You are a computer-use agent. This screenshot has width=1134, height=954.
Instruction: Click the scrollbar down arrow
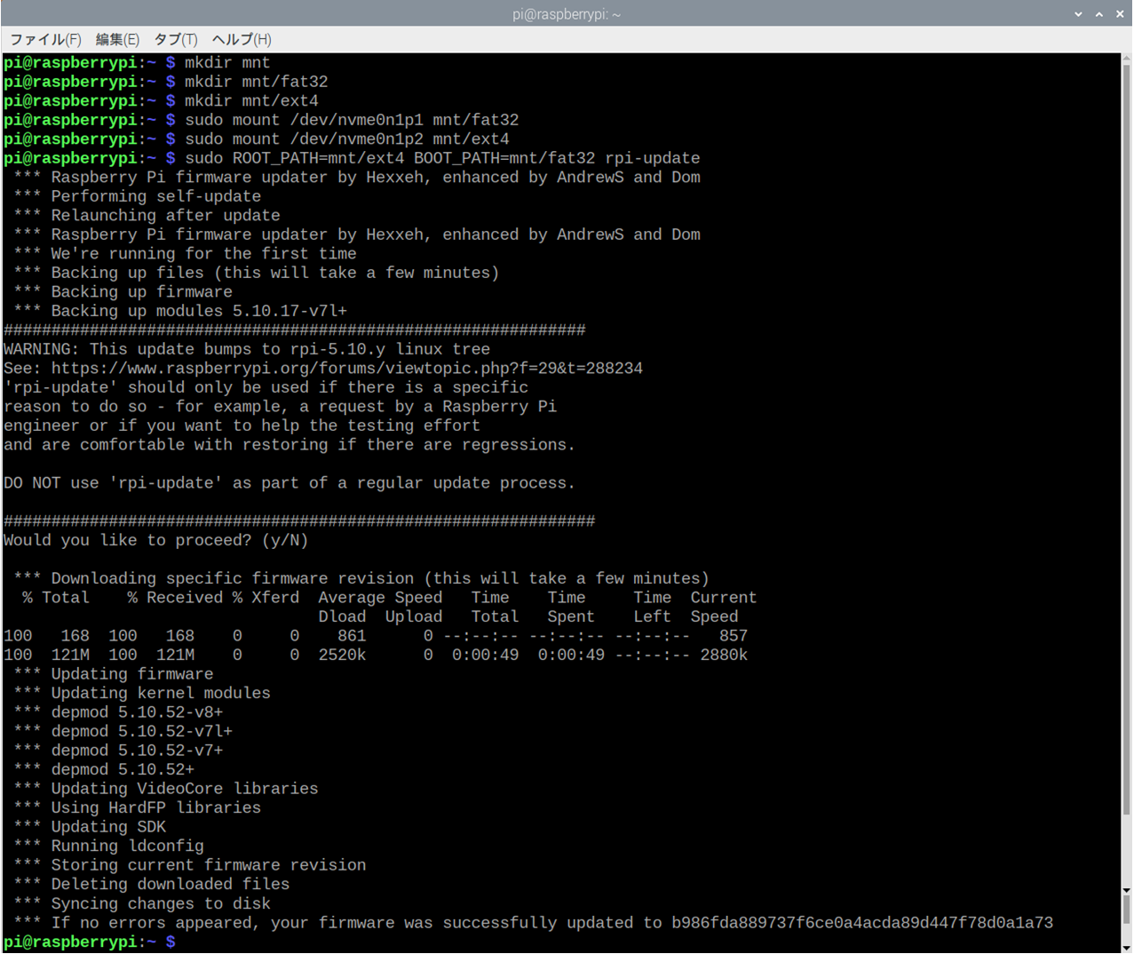click(x=1126, y=890)
